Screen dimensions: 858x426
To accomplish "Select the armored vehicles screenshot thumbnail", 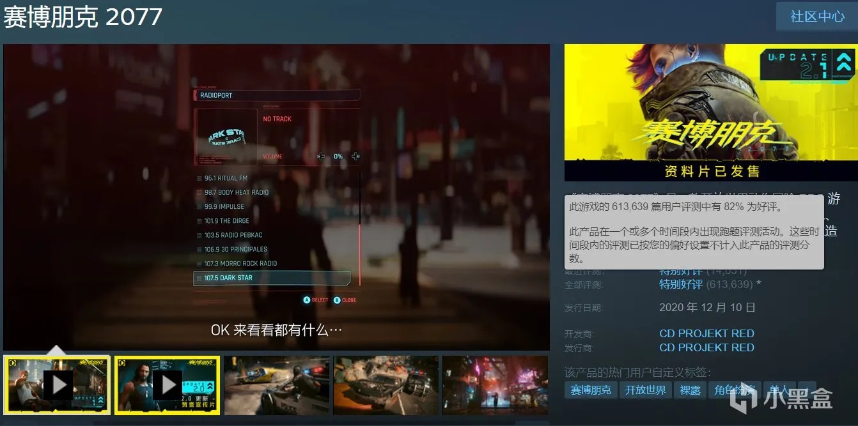I will [x=386, y=385].
